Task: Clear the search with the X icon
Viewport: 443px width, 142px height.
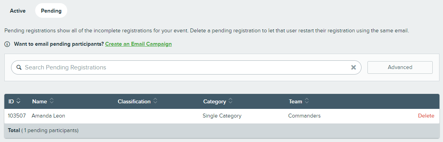Action: (354, 67)
